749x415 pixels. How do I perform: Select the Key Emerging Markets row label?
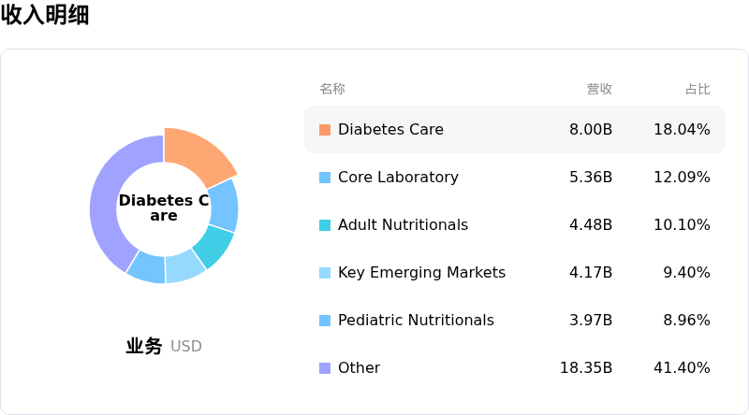tap(421, 272)
